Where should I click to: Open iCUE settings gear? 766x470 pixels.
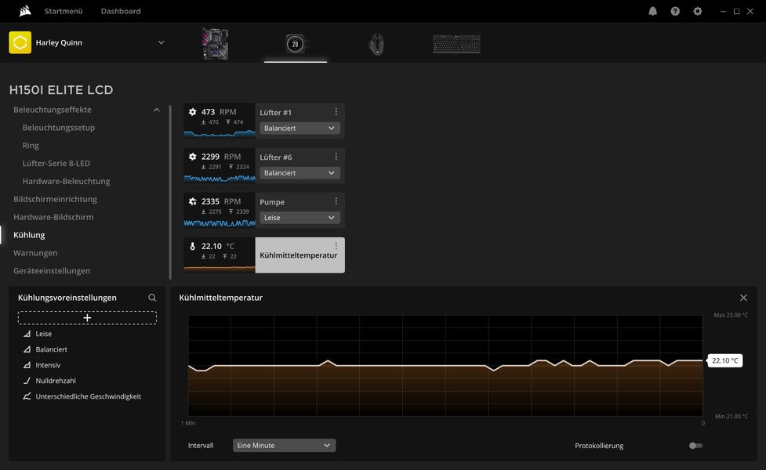tap(698, 11)
